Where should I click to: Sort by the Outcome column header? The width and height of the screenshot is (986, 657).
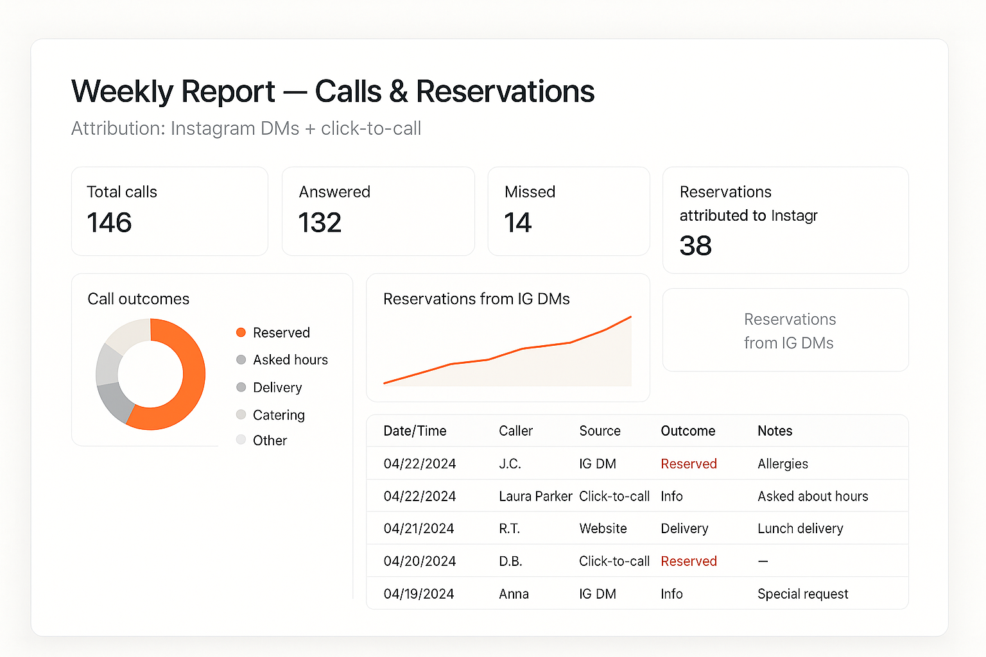coord(688,431)
